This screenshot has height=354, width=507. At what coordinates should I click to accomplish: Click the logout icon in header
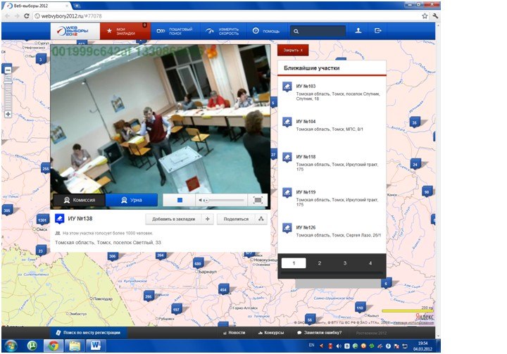pyautogui.click(x=378, y=31)
